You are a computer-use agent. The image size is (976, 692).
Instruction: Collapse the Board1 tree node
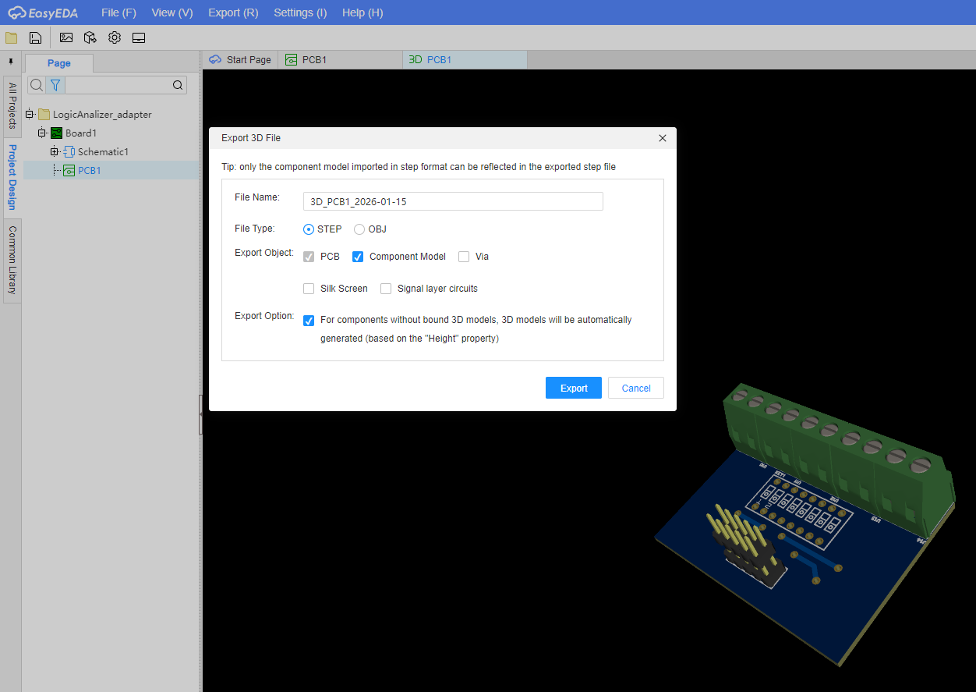tap(42, 133)
